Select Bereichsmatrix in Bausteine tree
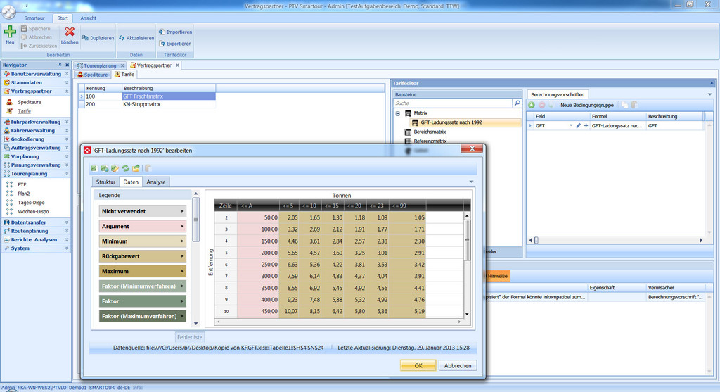 click(430, 132)
